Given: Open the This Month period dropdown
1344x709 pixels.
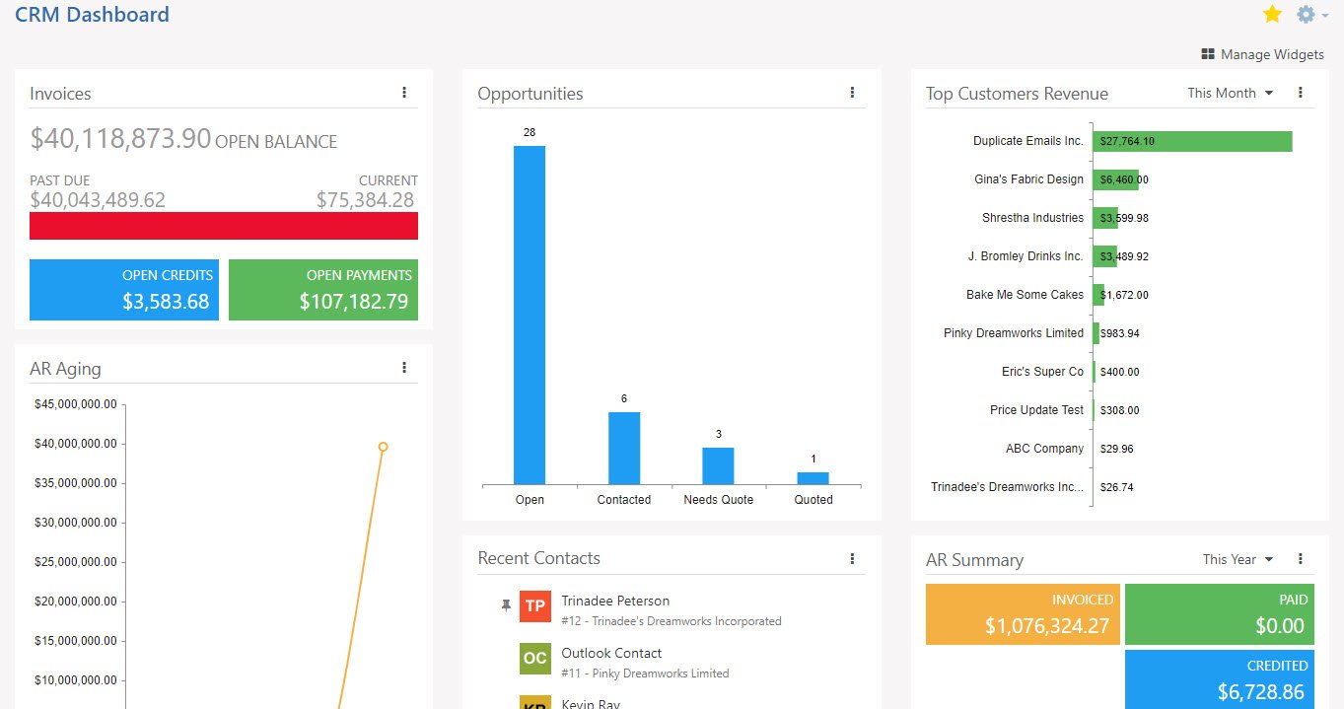Looking at the screenshot, I should (1231, 93).
